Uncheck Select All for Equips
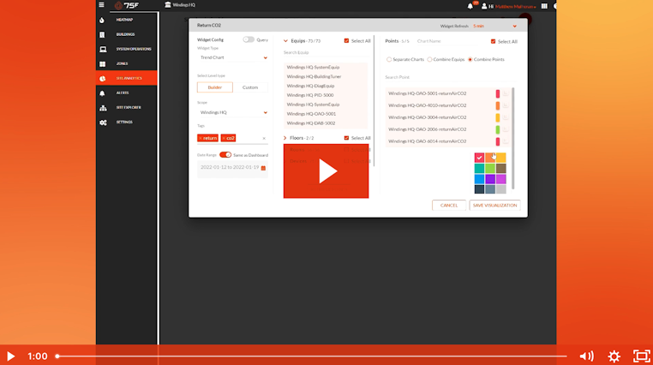Image resolution: width=653 pixels, height=365 pixels. click(x=346, y=41)
